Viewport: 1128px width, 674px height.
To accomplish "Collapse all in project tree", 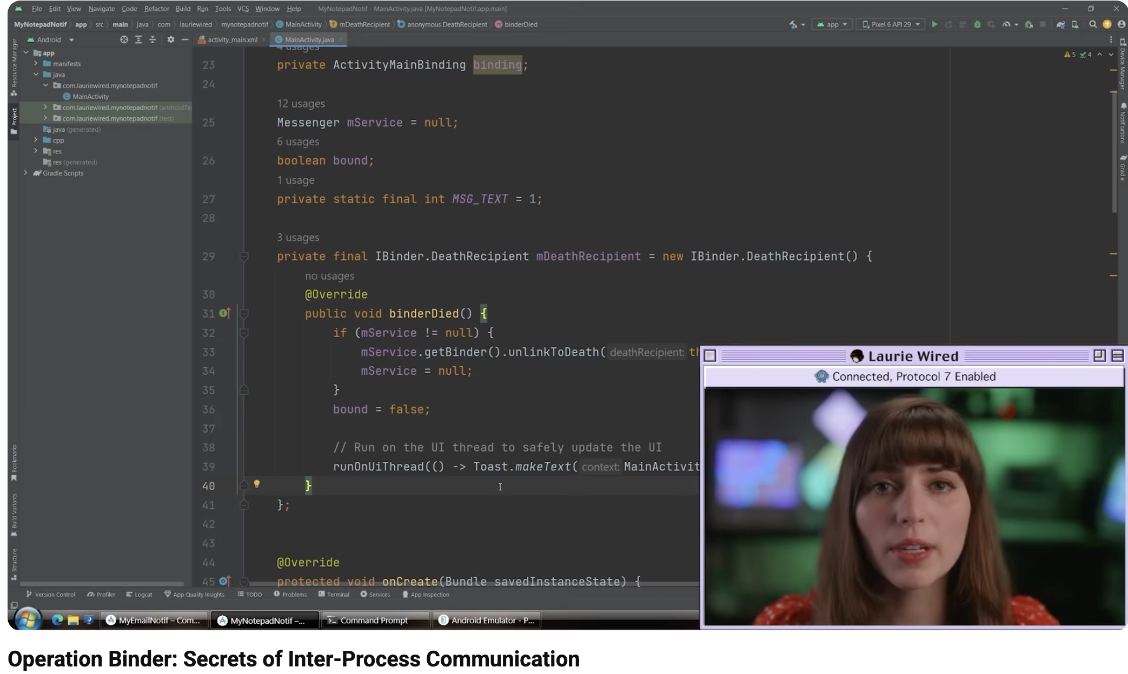I will pyautogui.click(x=152, y=39).
